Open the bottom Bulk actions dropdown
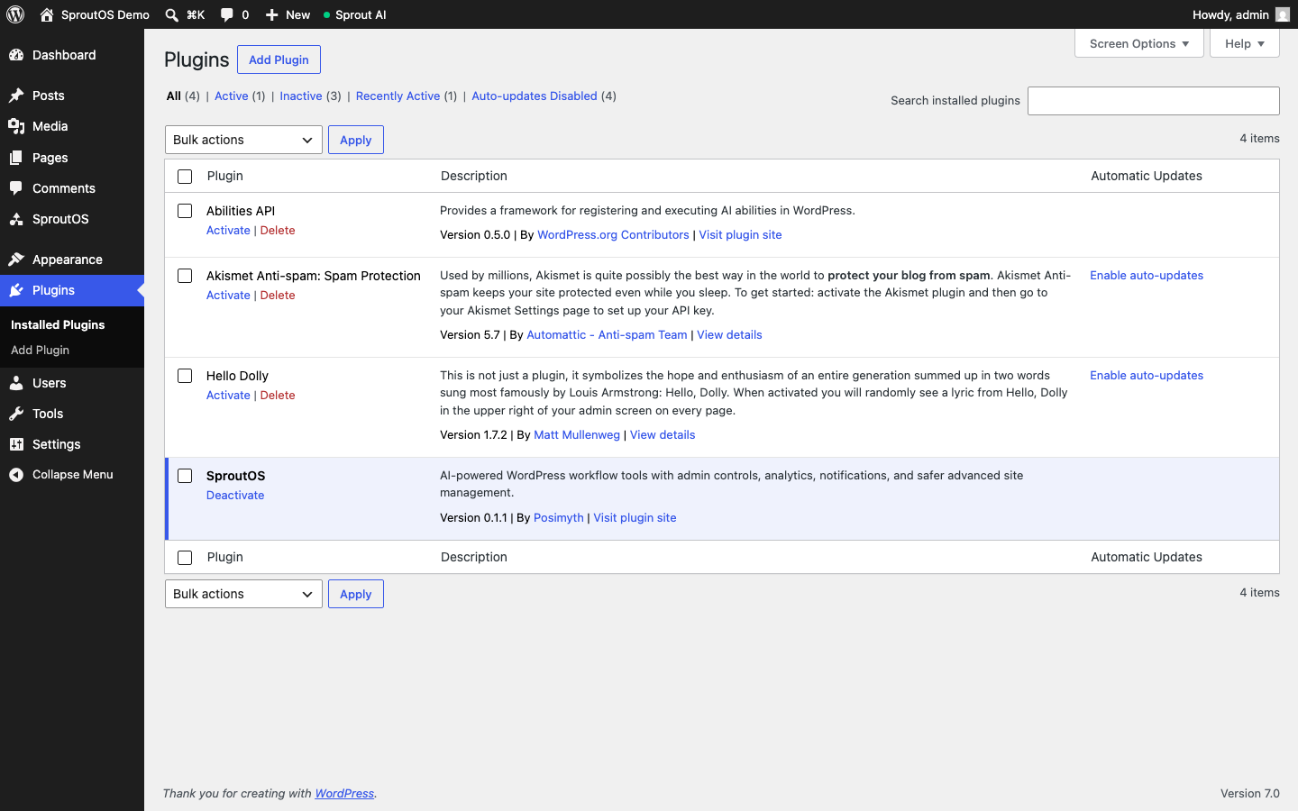This screenshot has width=1298, height=811. pos(243,594)
